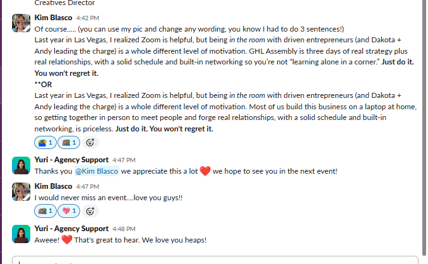
Task: Click Yuri's avatar on the 4:48 PM message
Action: coord(21,233)
